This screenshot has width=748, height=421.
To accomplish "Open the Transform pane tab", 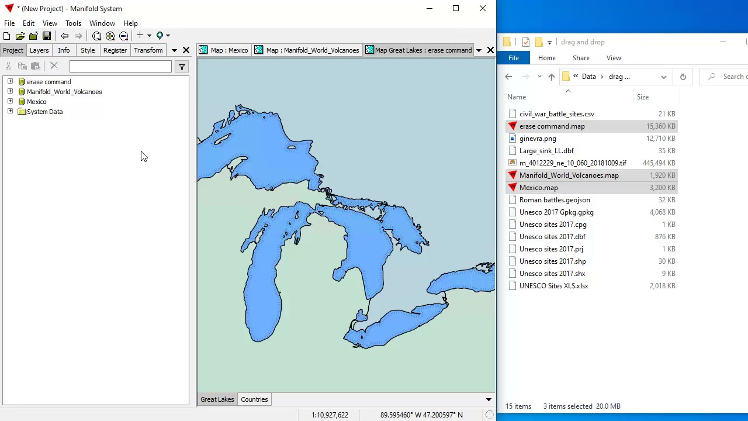I will pos(148,50).
